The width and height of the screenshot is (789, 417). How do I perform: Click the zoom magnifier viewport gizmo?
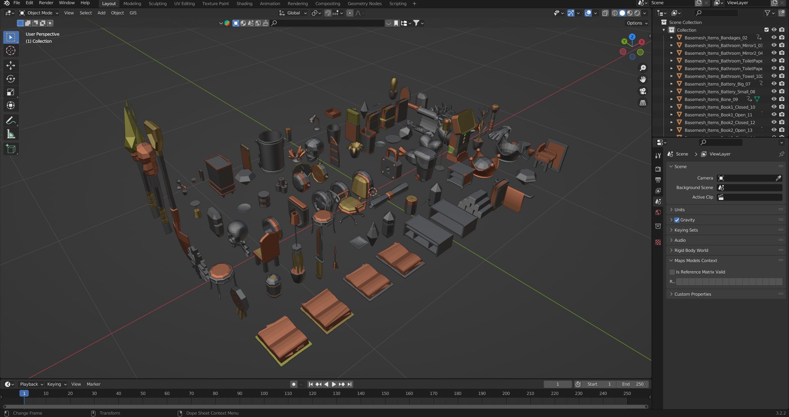click(643, 68)
